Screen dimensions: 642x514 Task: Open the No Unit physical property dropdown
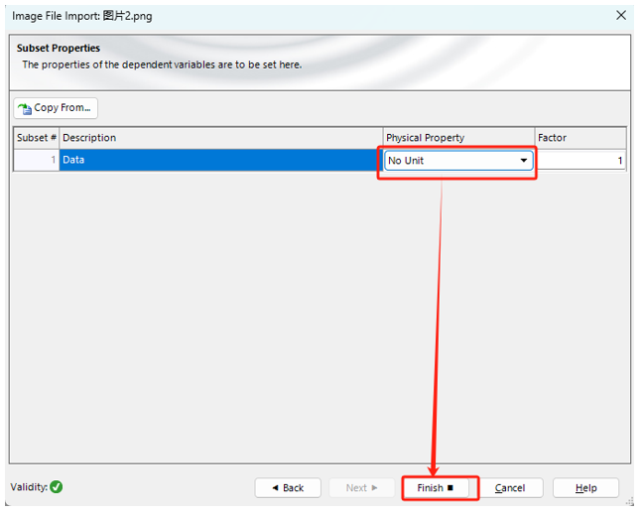pos(458,161)
